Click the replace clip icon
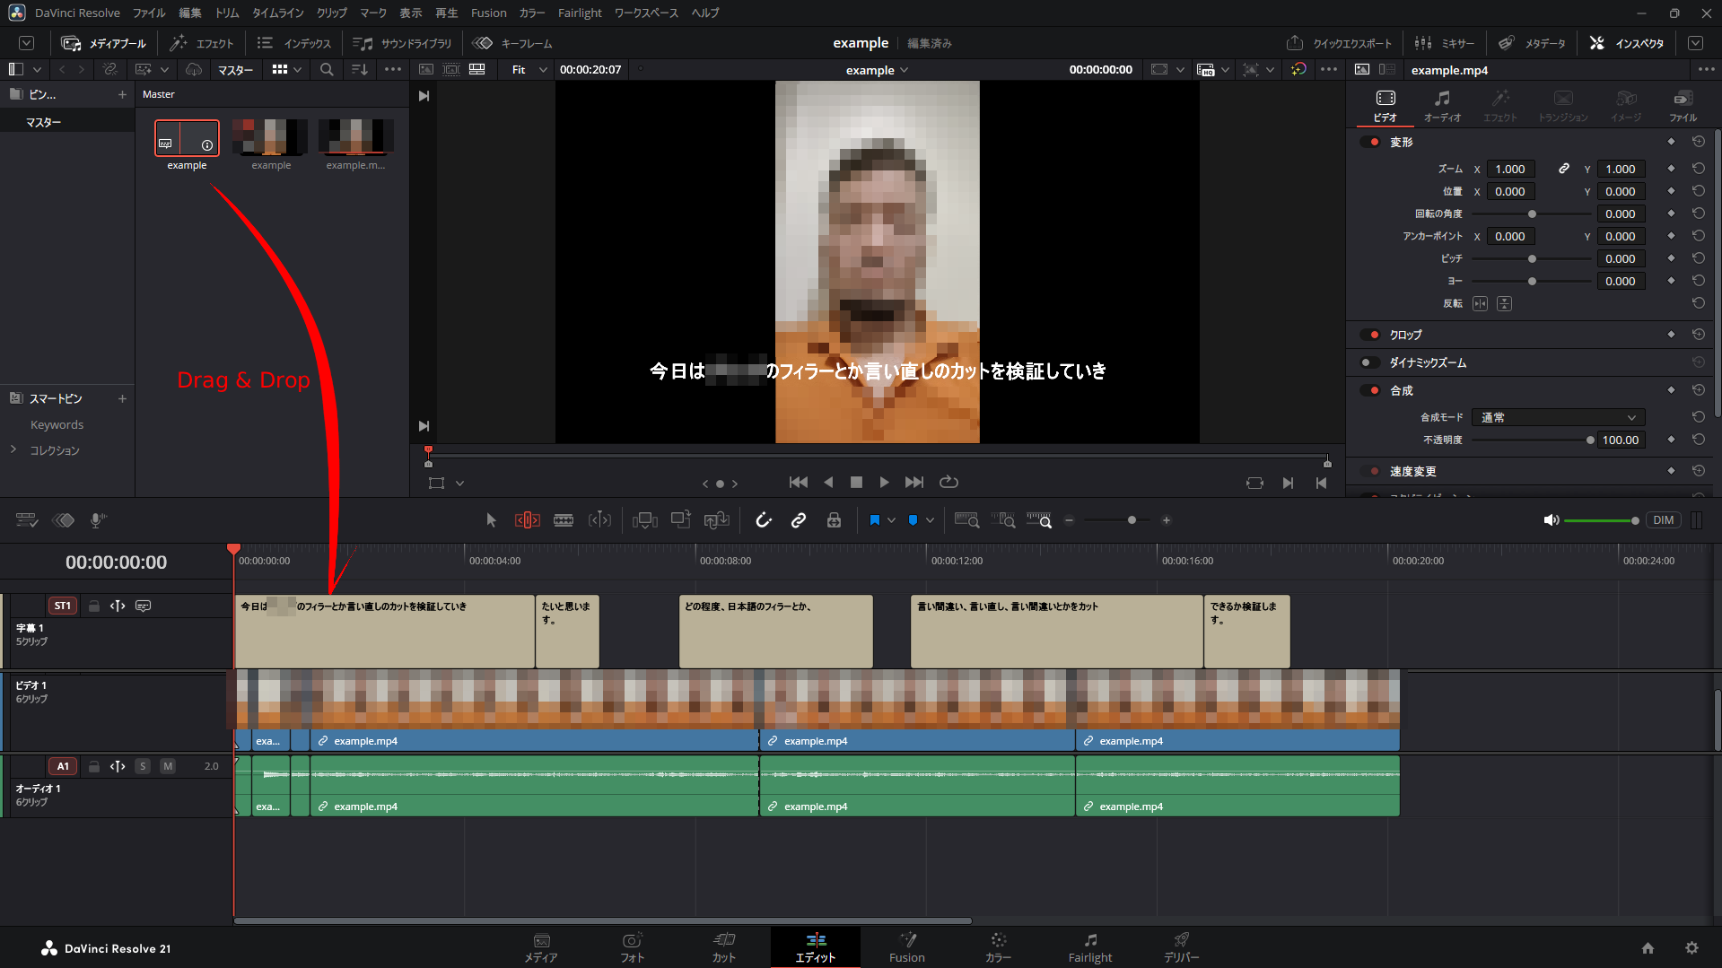Viewport: 1722px width, 968px height. pyautogui.click(x=717, y=520)
